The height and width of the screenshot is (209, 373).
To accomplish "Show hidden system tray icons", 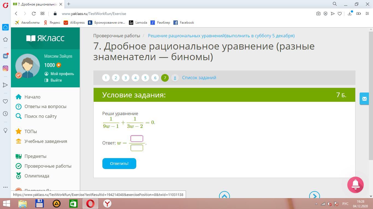I will 316,204.
